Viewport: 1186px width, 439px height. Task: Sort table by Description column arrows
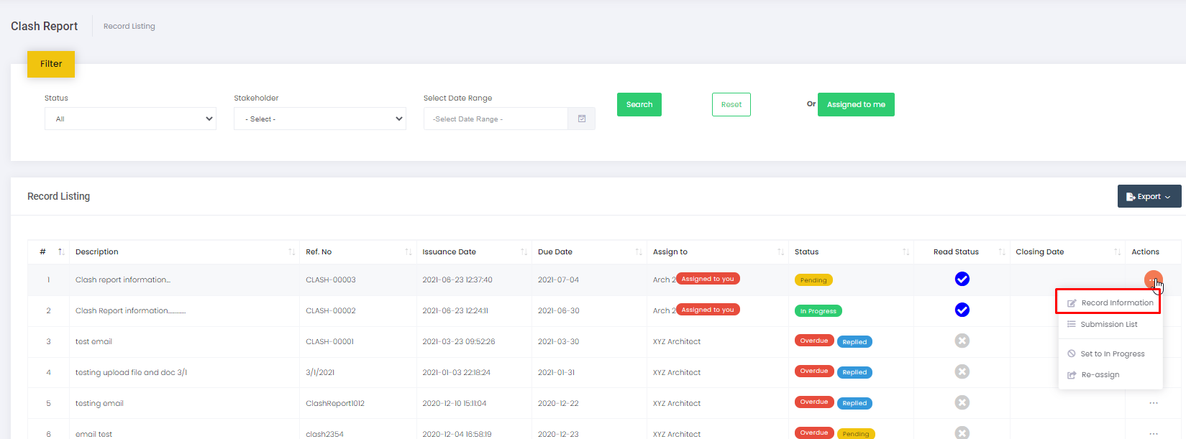[x=291, y=252]
